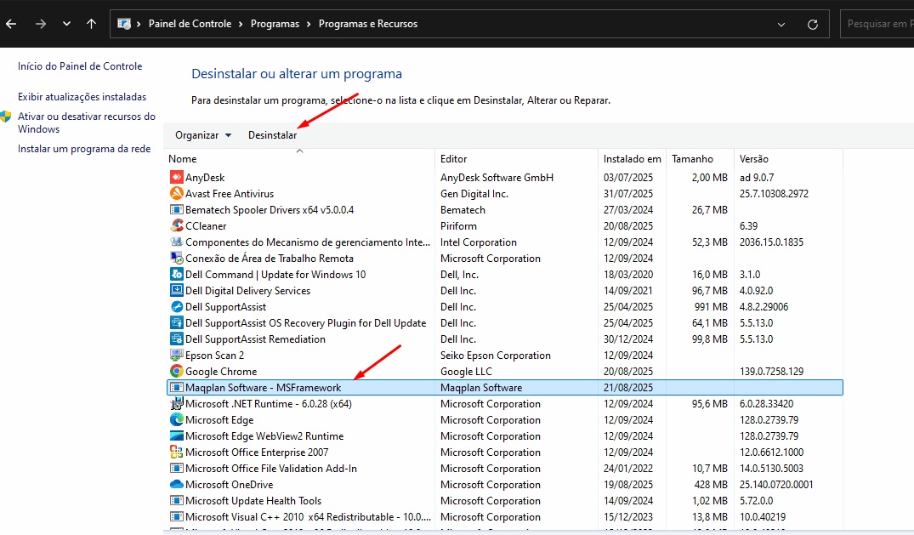Open recent locations chevron next to forward arrow
914x535 pixels.
click(x=66, y=24)
